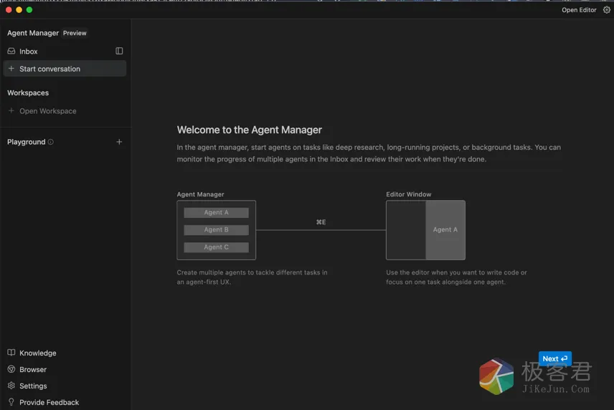Open the Browser item in the sidebar
The height and width of the screenshot is (410, 614).
tap(33, 370)
